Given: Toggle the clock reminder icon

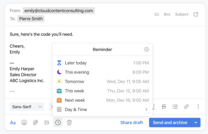Looking at the screenshot, I should (58, 122).
